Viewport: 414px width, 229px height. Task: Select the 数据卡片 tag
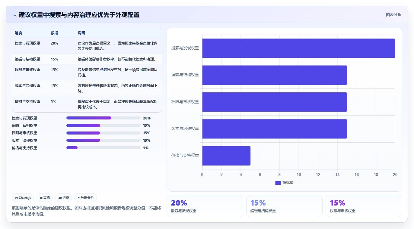pyautogui.click(x=86, y=198)
